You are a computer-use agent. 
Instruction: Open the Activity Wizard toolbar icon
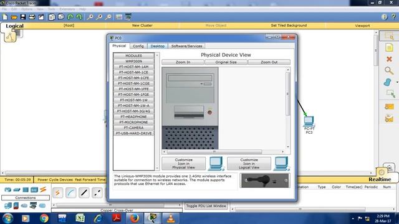pos(41,17)
